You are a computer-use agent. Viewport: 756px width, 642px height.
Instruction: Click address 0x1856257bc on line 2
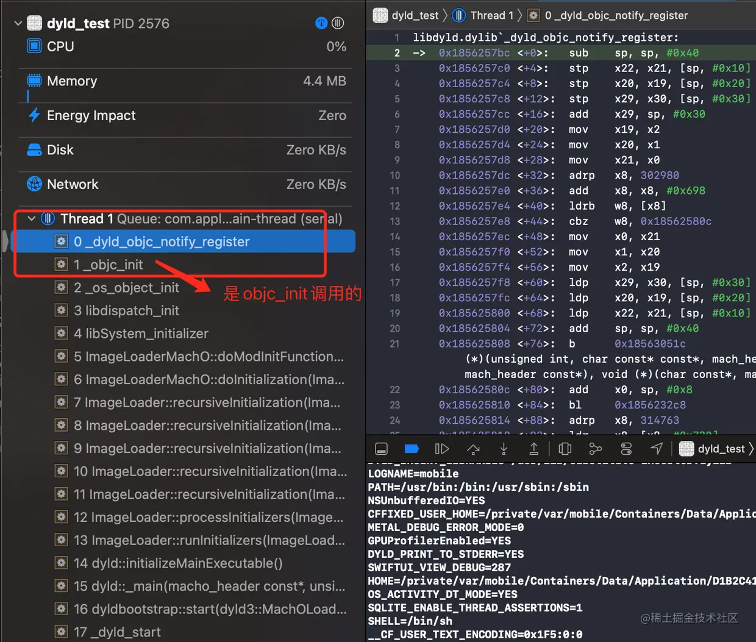pos(474,53)
